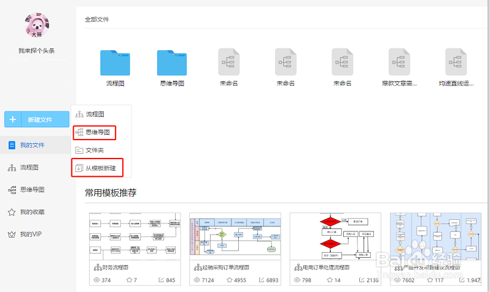Click the 电商订单处理流程图 template title
Viewport: 490px width, 292px height.
[x=326, y=268]
